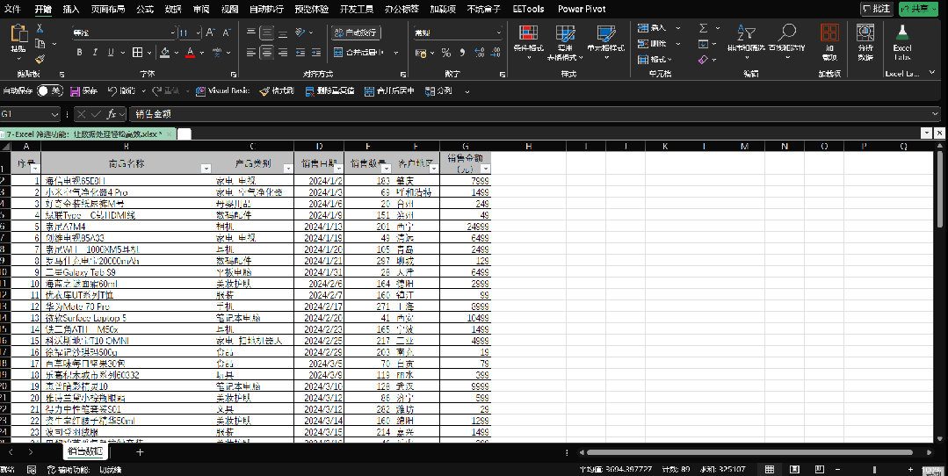This screenshot has width=948, height=476.
Task: Open Conditional Formatting menu
Action: pyautogui.click(x=528, y=41)
